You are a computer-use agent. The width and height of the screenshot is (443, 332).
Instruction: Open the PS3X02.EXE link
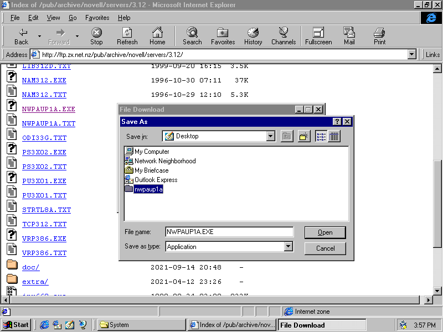44,153
